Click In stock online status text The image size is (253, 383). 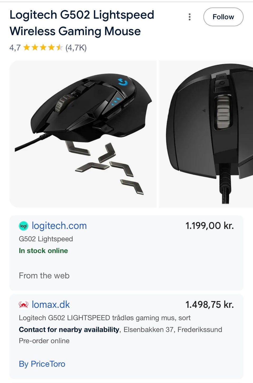click(x=43, y=251)
